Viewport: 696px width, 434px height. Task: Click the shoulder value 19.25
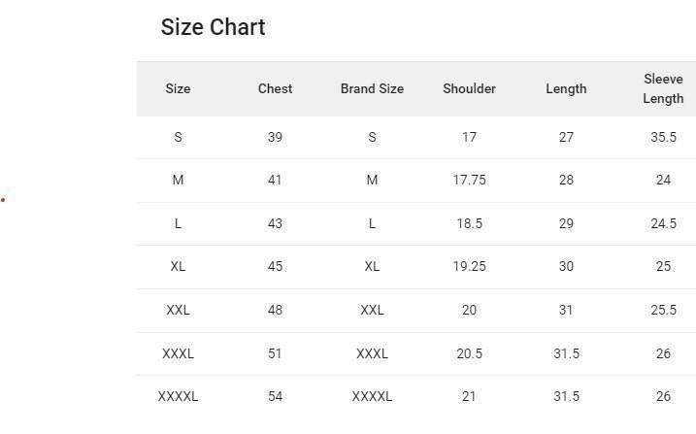coord(469,266)
